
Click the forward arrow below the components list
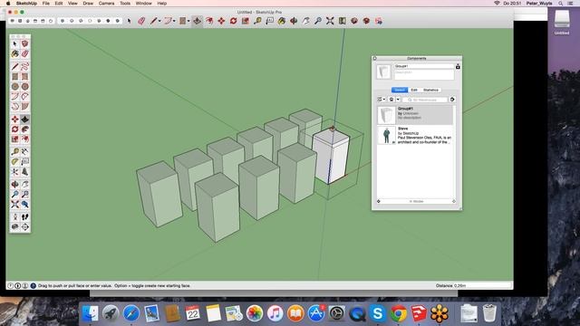[454, 201]
